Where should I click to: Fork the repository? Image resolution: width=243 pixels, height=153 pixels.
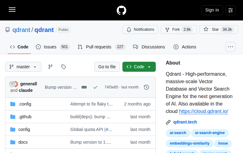point(179,29)
